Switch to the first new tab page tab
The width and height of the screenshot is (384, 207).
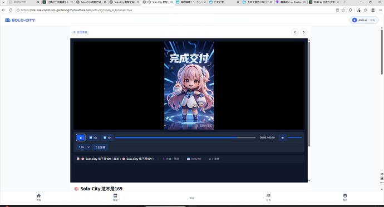click(x=23, y=2)
